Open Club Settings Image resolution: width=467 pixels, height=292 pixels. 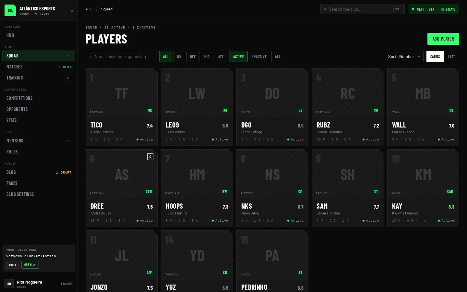(39, 194)
